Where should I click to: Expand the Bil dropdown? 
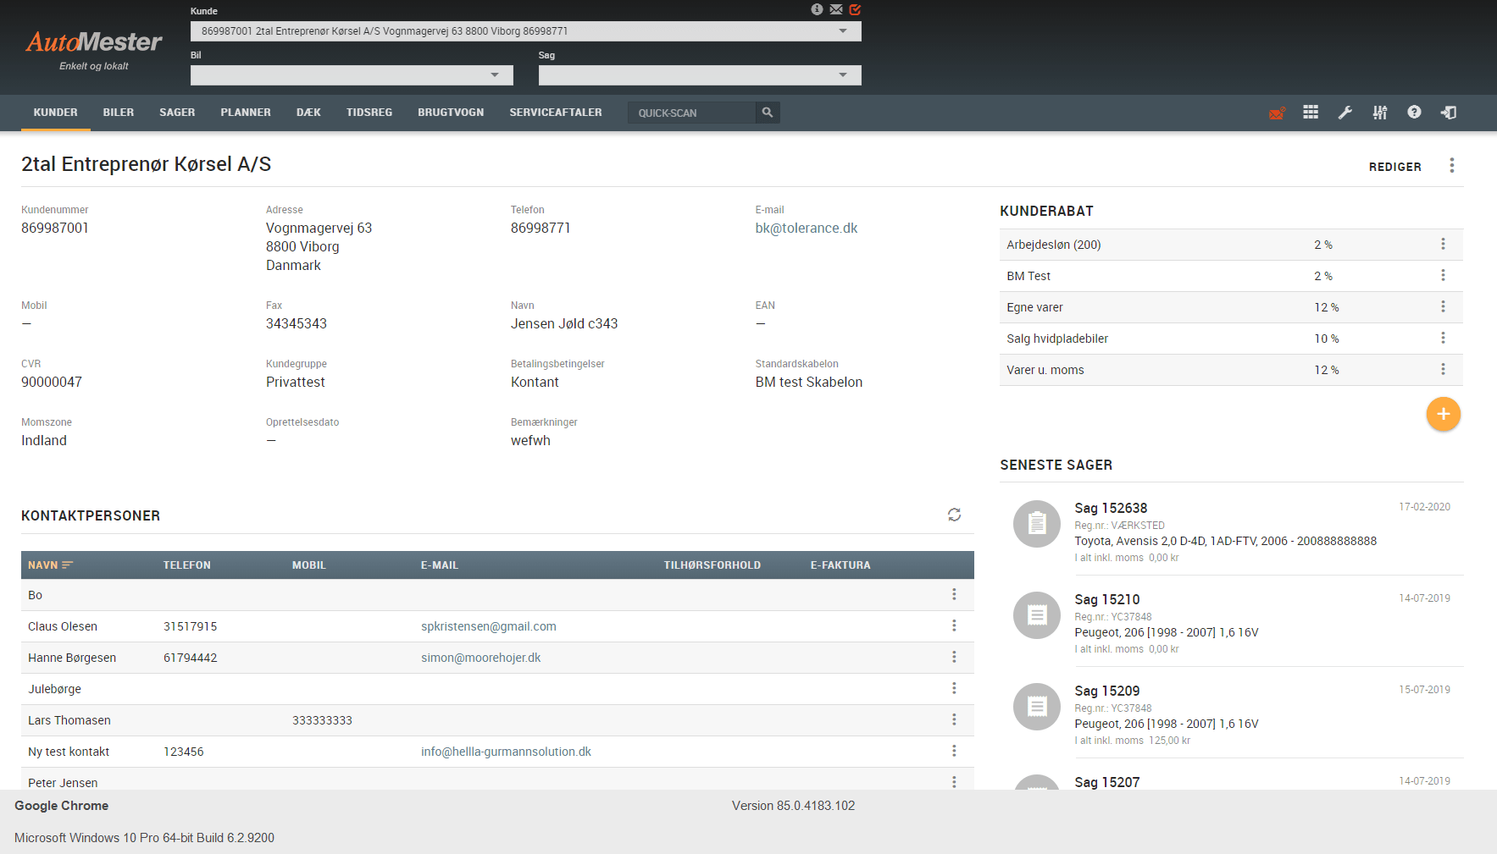point(495,75)
